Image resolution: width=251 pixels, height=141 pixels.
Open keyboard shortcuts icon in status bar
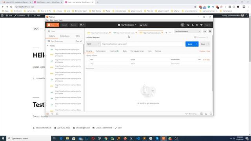pyautogui.click(x=206, y=114)
